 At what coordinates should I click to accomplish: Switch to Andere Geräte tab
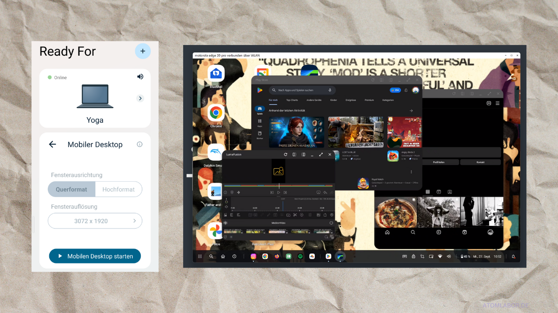314,100
